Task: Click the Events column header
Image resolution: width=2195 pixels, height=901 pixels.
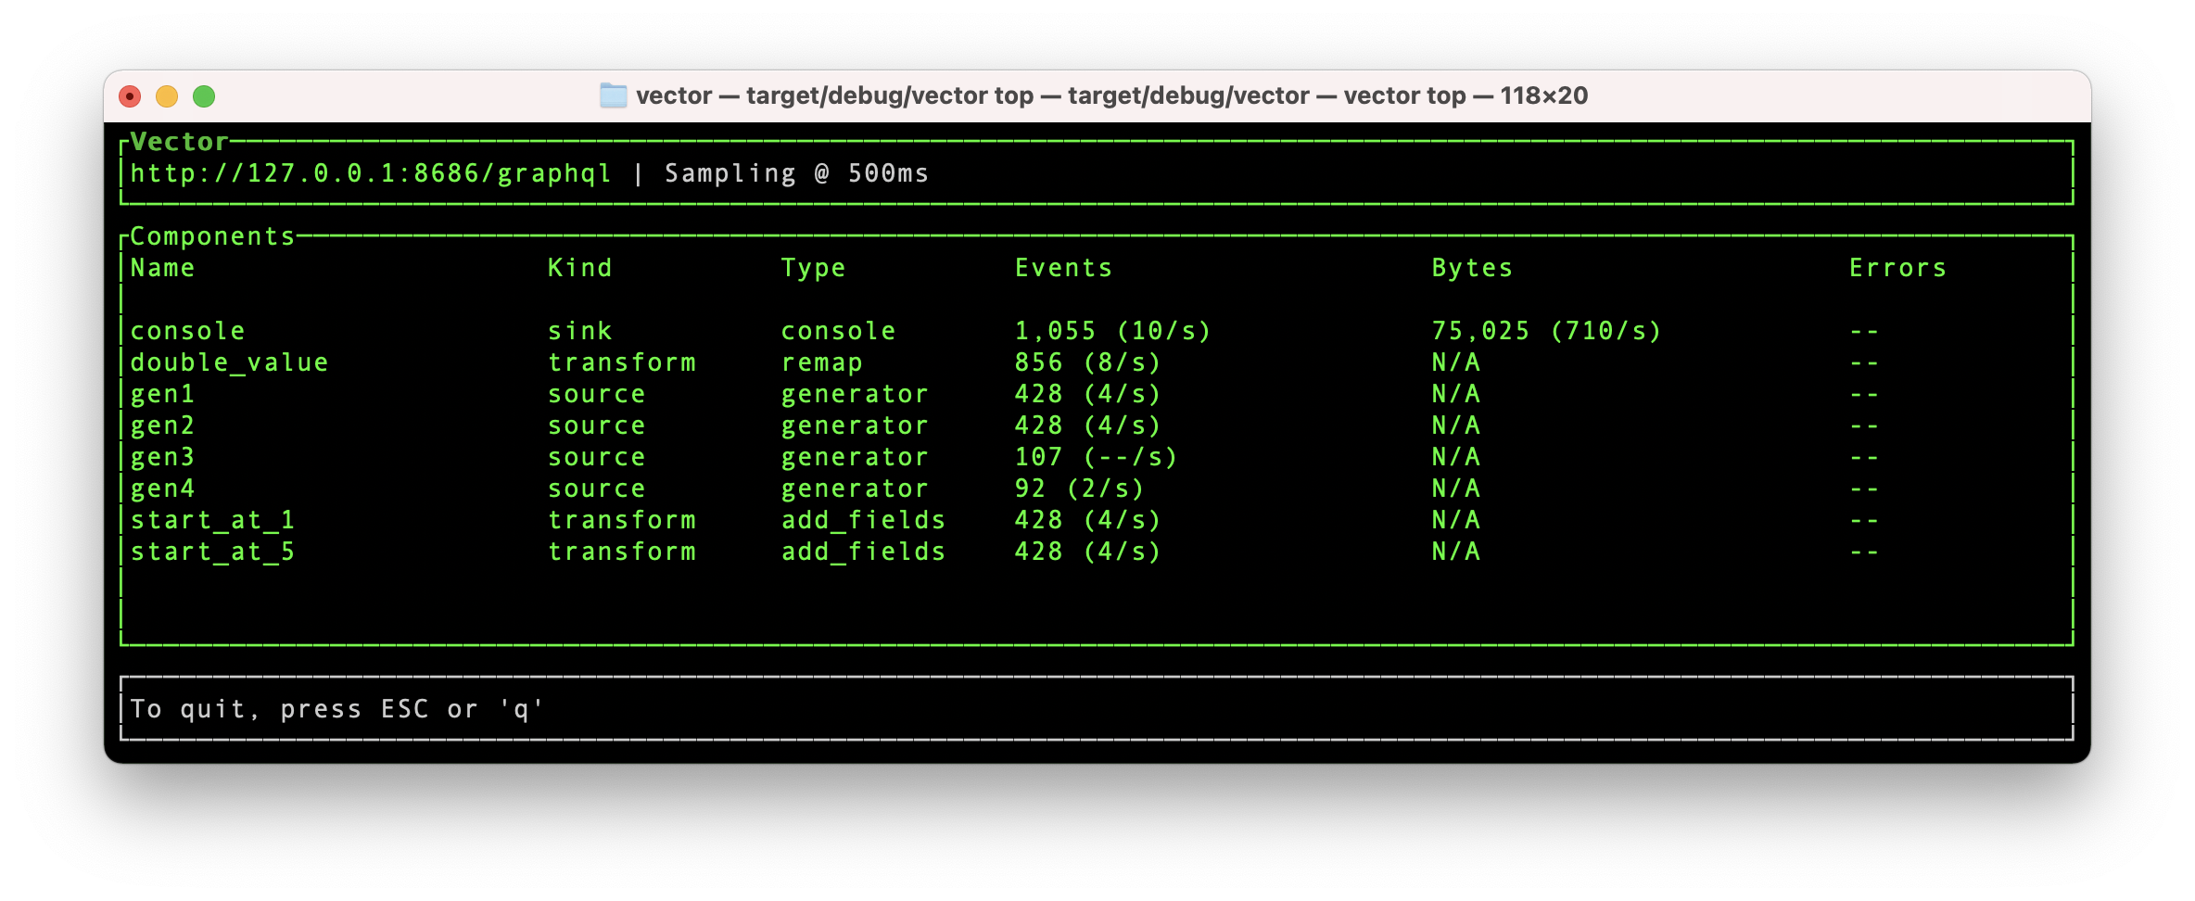Action: point(1063,268)
